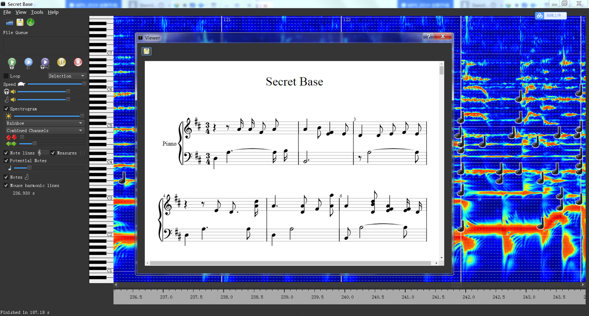Open the File menu
This screenshot has height=316, width=589.
7,12
